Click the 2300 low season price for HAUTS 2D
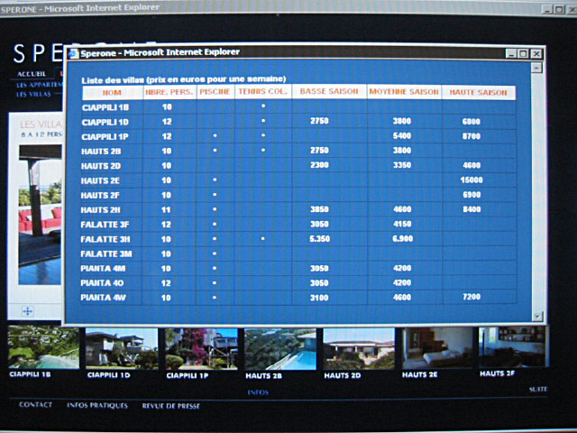 pos(319,165)
